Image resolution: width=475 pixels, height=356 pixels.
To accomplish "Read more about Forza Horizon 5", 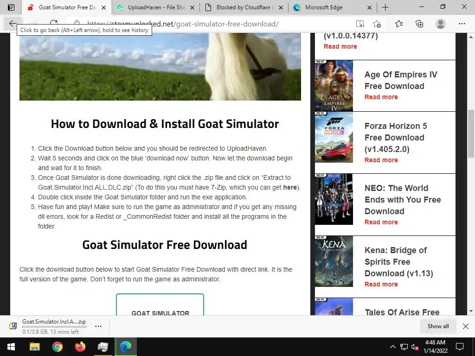I will coord(381,160).
